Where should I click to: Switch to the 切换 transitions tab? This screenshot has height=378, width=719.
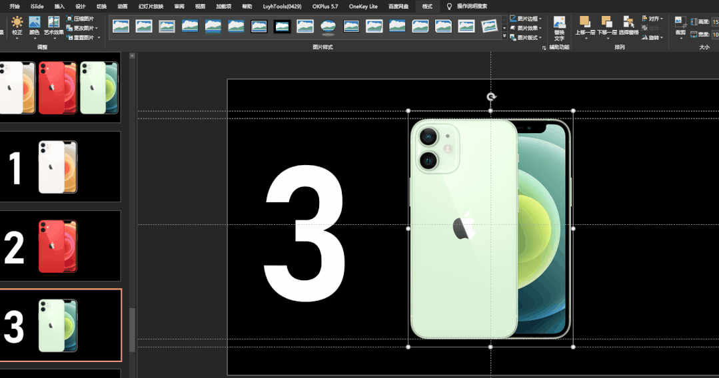click(x=101, y=7)
